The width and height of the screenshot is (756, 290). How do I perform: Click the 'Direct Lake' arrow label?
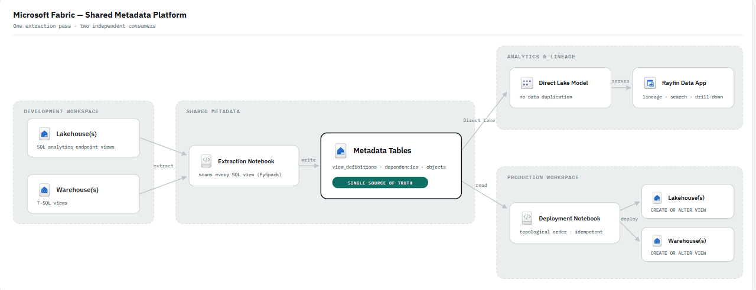[479, 120]
